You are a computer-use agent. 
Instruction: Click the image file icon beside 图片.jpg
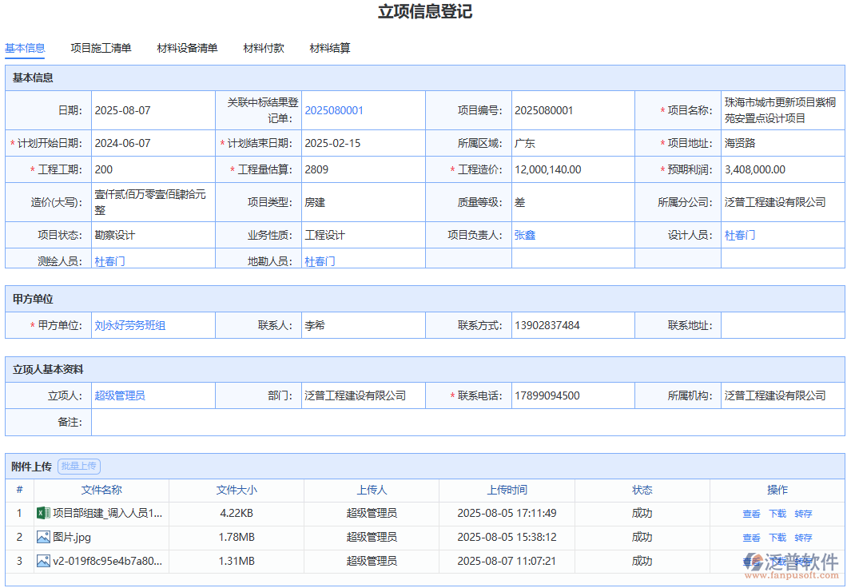point(43,537)
